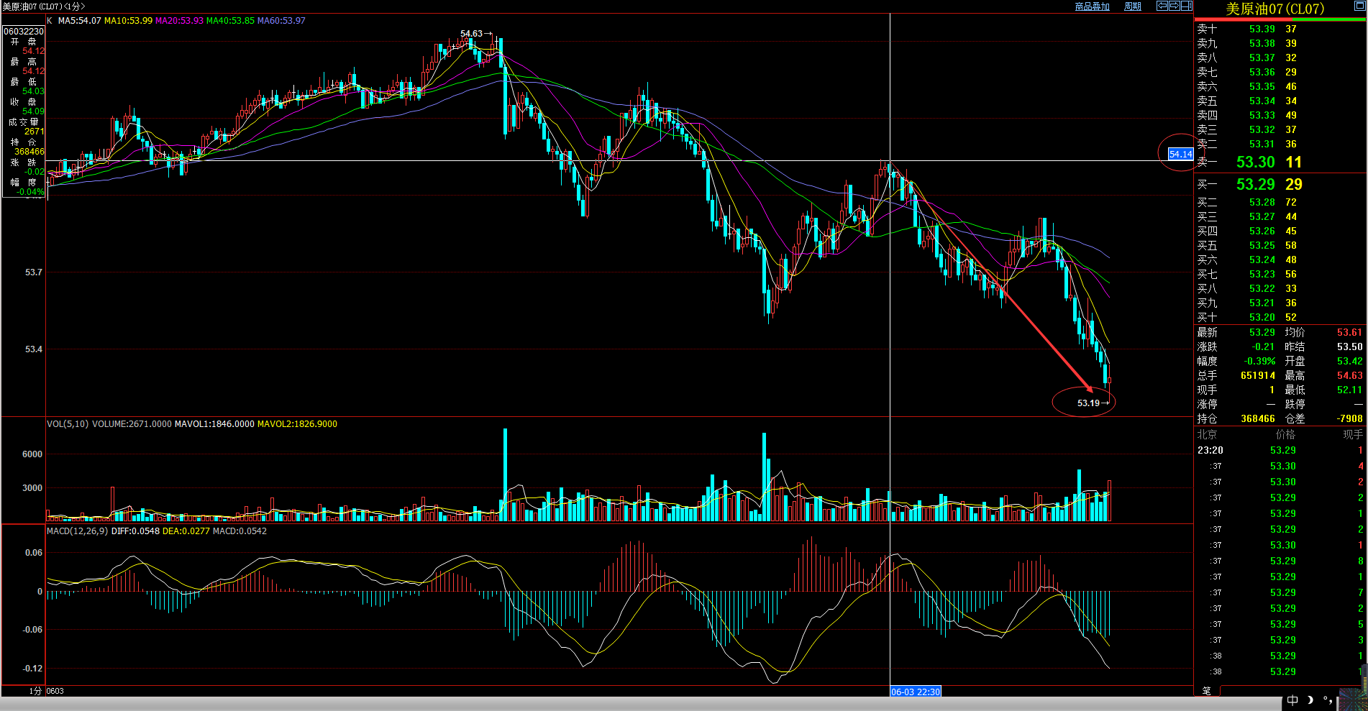The height and width of the screenshot is (711, 1368).
Task: Click the MA60:53.97 moving average label
Action: pos(281,21)
